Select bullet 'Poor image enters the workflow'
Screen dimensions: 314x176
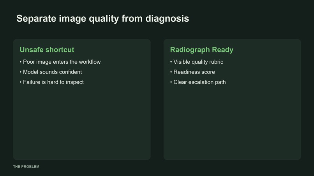(x=60, y=62)
